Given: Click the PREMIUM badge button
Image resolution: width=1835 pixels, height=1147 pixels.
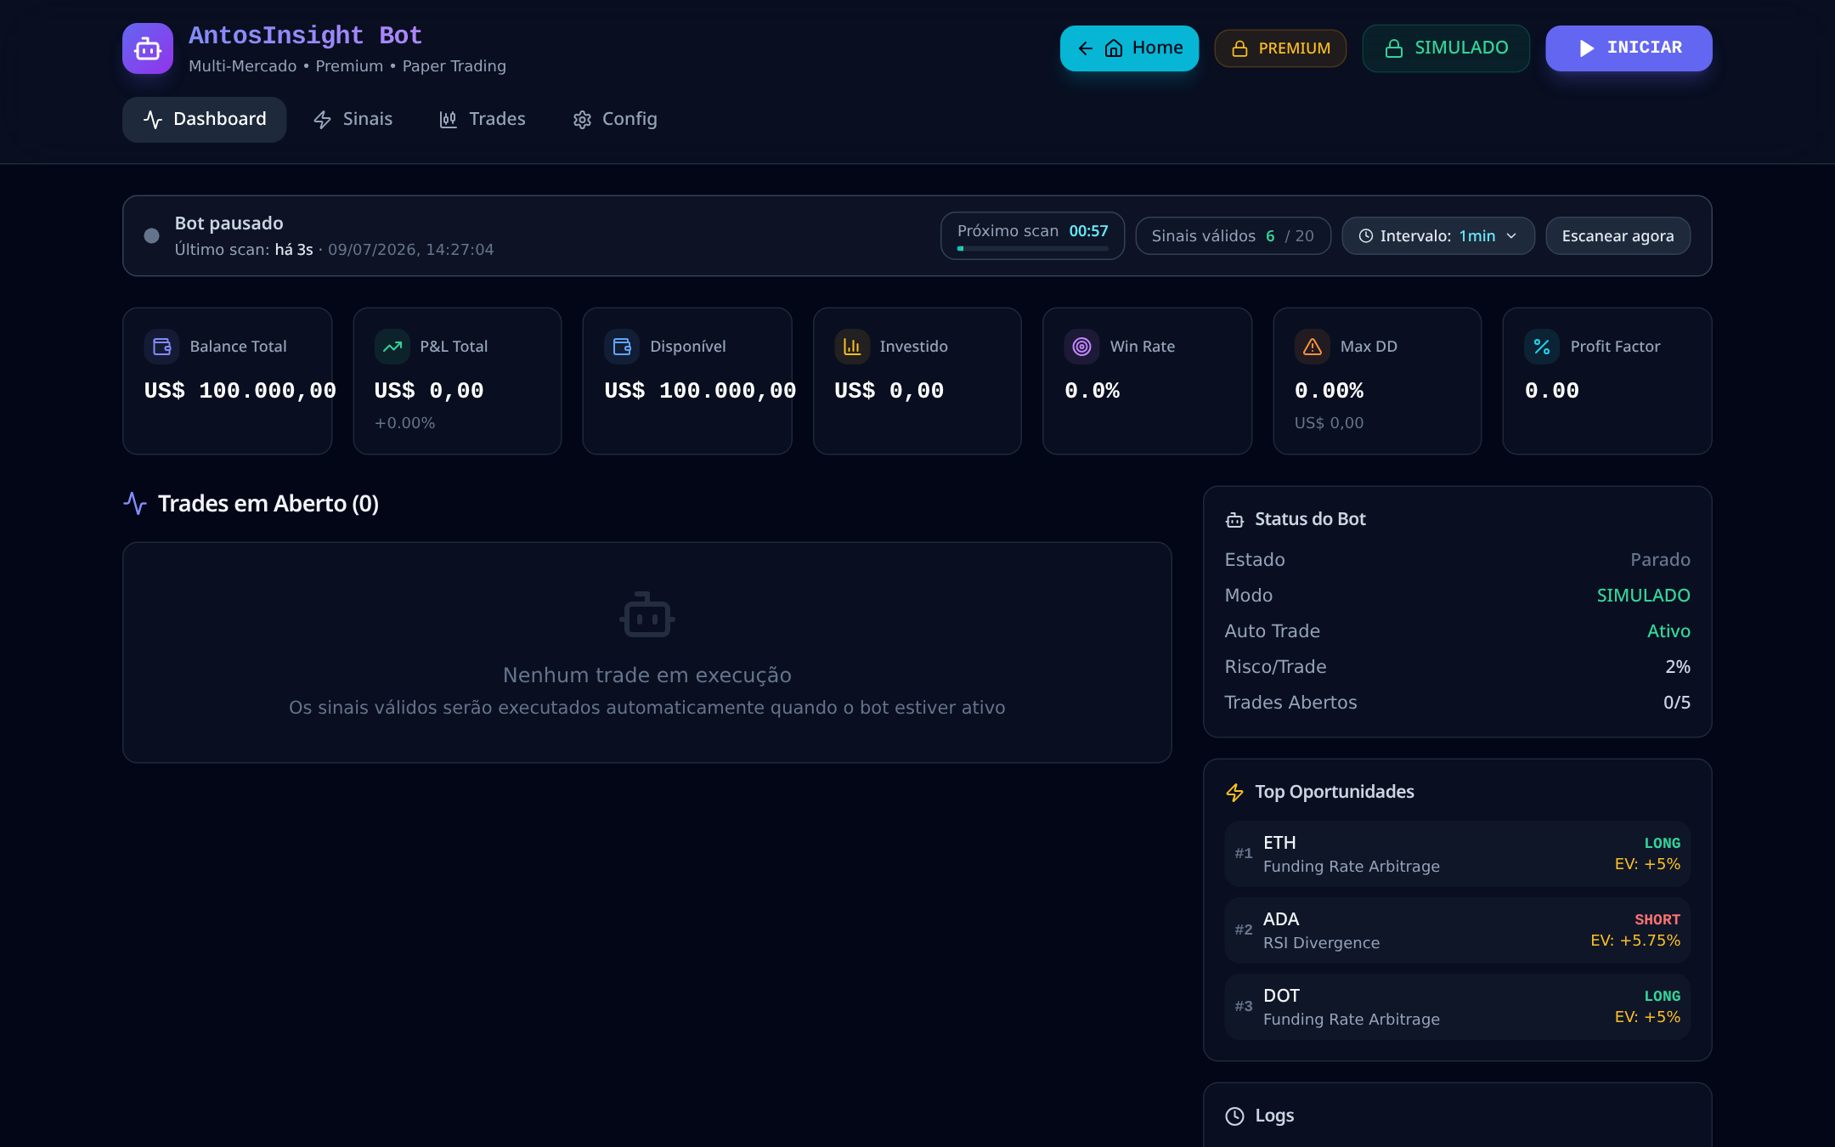Looking at the screenshot, I should pyautogui.click(x=1280, y=48).
